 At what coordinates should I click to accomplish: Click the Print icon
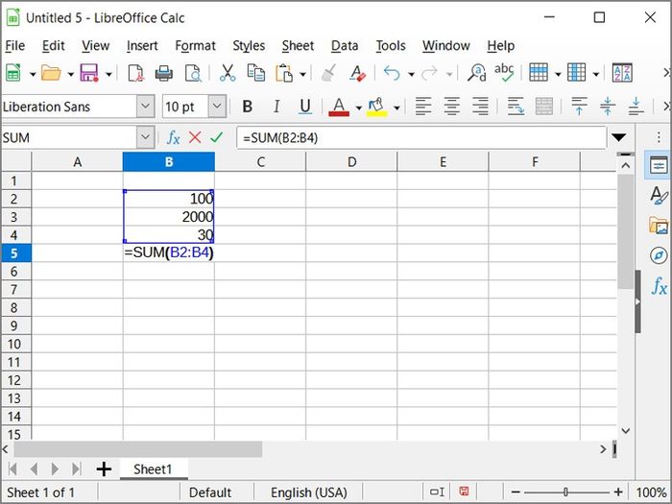coord(164,73)
